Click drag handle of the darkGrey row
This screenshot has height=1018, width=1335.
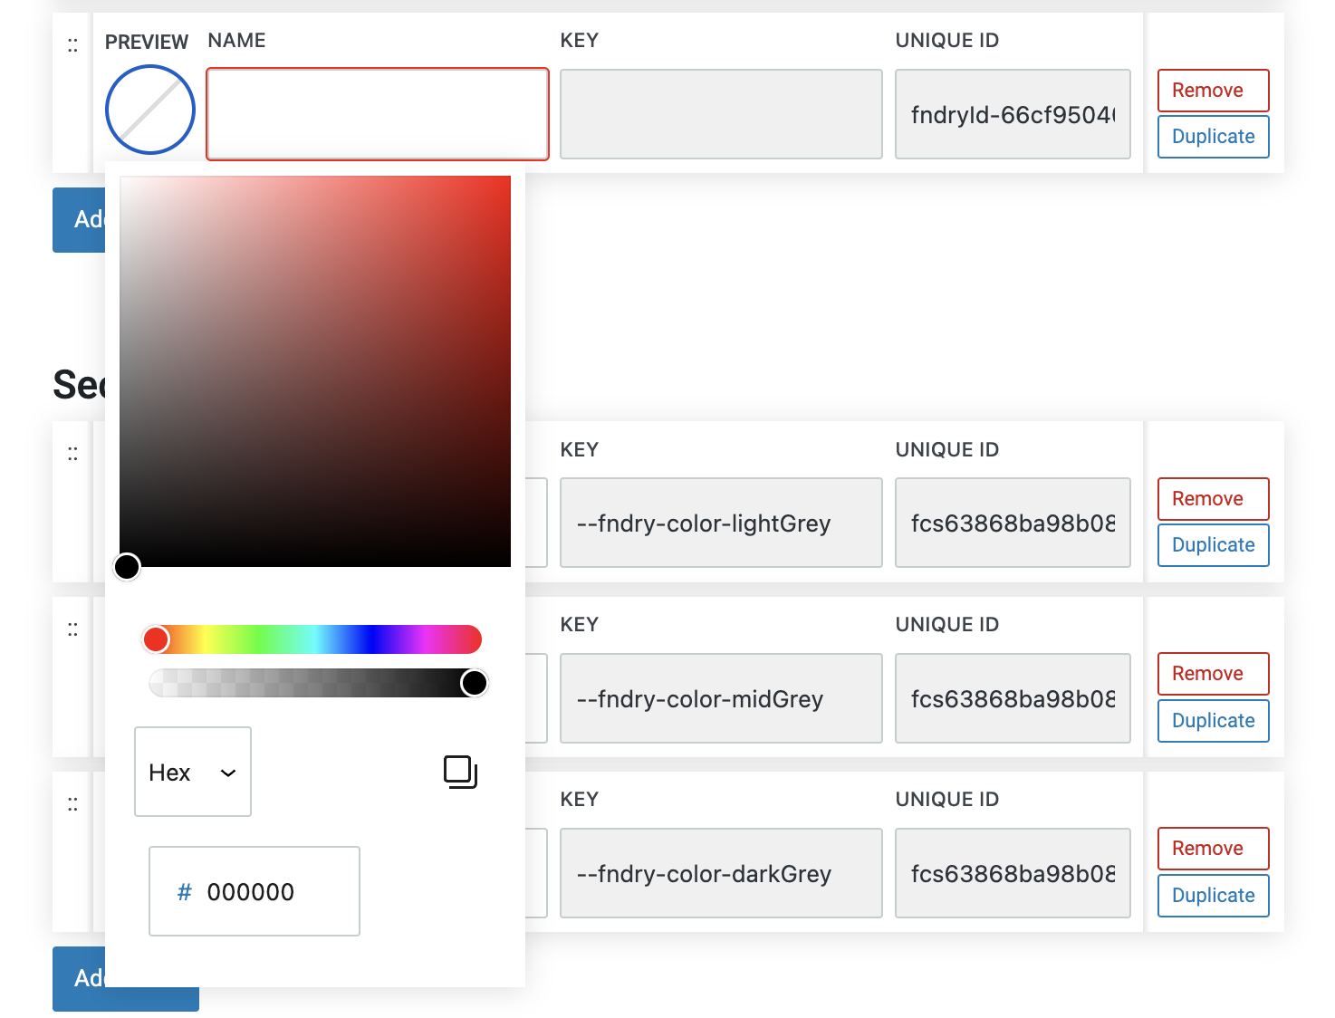tap(72, 804)
